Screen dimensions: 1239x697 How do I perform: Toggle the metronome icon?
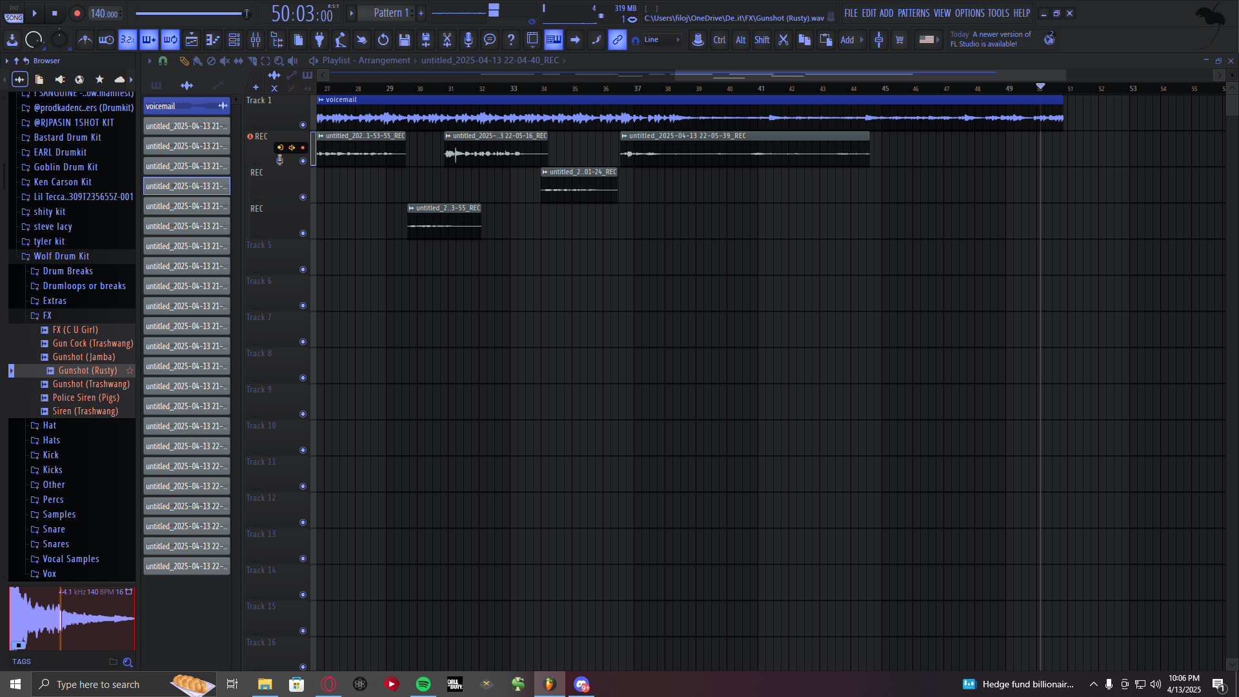85,40
